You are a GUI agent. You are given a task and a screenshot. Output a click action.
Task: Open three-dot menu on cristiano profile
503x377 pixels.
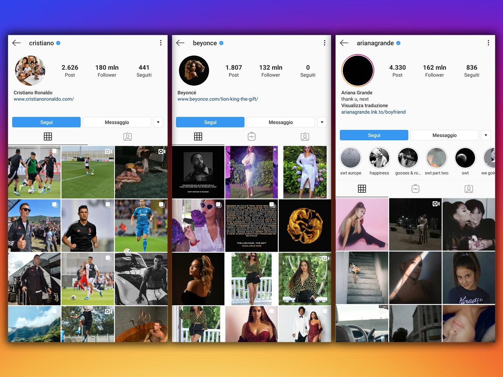pyautogui.click(x=161, y=43)
